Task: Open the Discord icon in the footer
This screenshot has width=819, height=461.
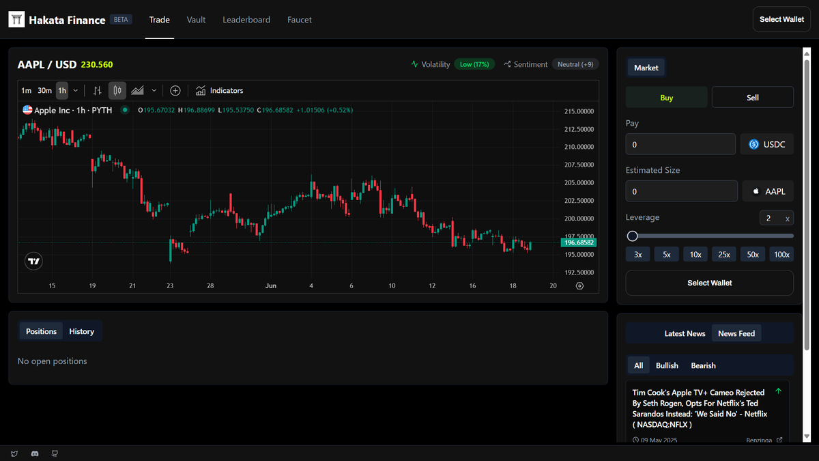Action: [34, 453]
